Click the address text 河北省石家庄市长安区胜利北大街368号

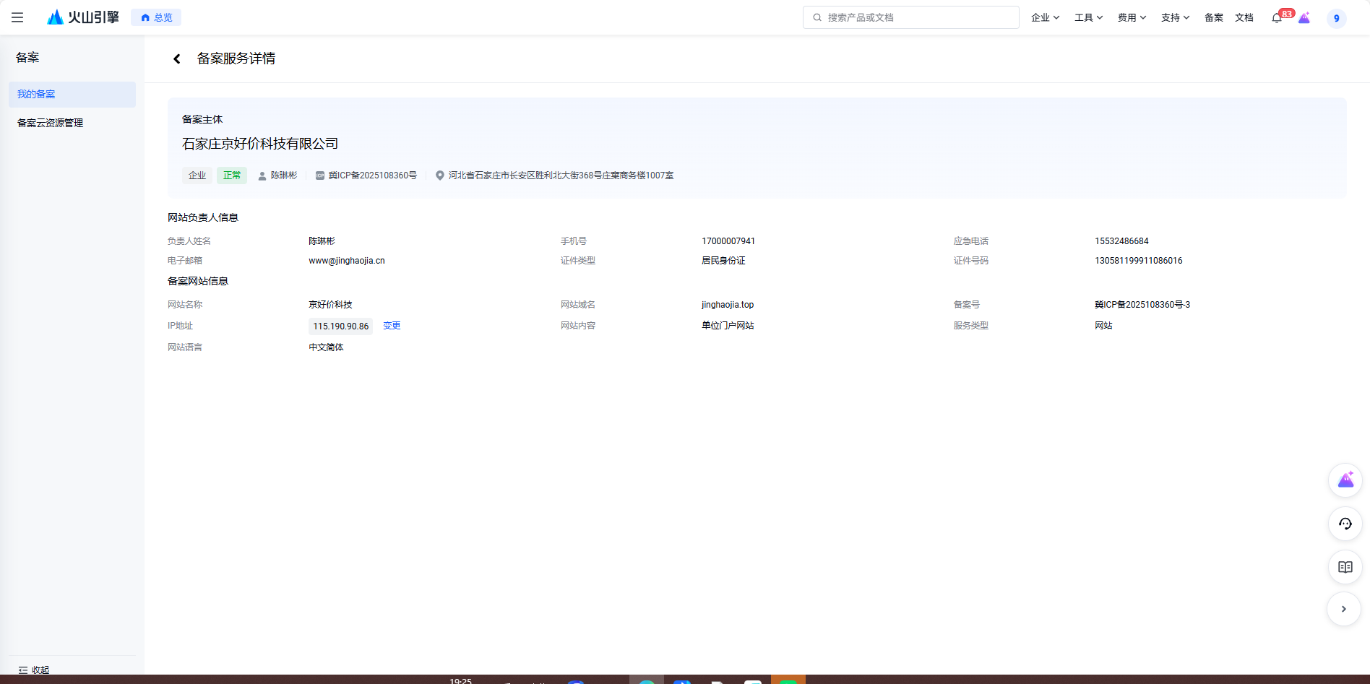pos(561,176)
